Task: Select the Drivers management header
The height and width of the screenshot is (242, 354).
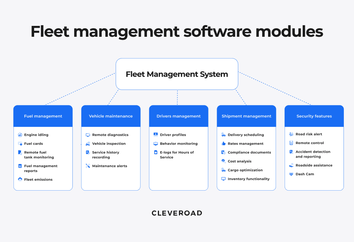Action: (x=178, y=116)
